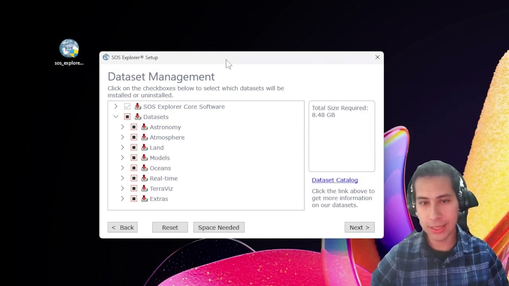Viewport: 509px width, 286px height.
Task: Click the download icon beside SOS Explorer Core Software
Action: pos(138,106)
